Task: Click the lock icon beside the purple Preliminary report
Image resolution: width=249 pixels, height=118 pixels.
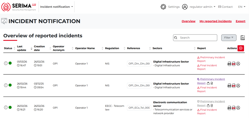Action: (x=208, y=83)
